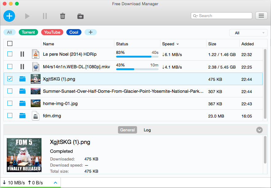
Task: Open the search options dropdown arrow
Action: [197, 16]
